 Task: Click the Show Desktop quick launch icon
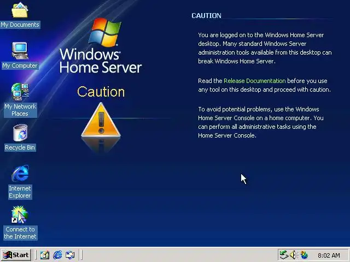(x=45, y=255)
